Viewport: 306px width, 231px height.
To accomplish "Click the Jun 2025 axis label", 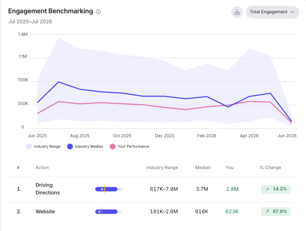I will [37, 136].
